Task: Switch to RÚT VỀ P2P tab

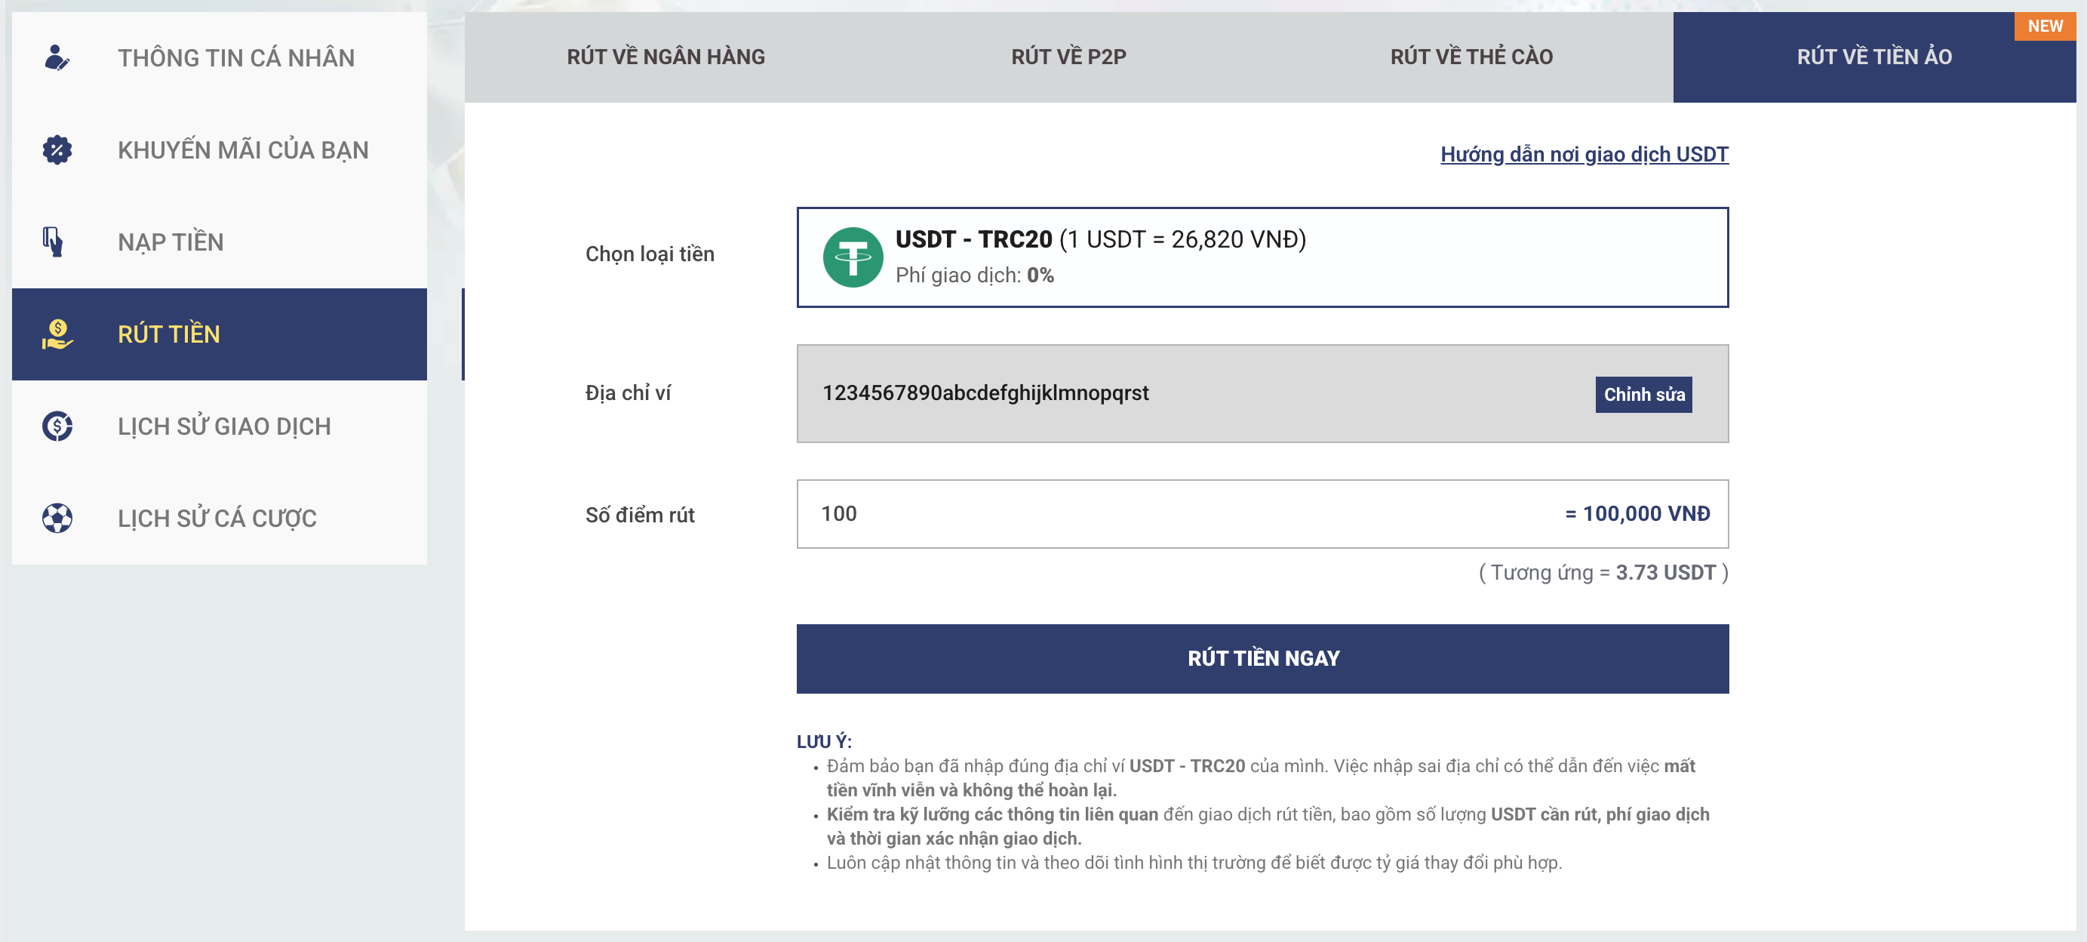Action: point(1068,57)
